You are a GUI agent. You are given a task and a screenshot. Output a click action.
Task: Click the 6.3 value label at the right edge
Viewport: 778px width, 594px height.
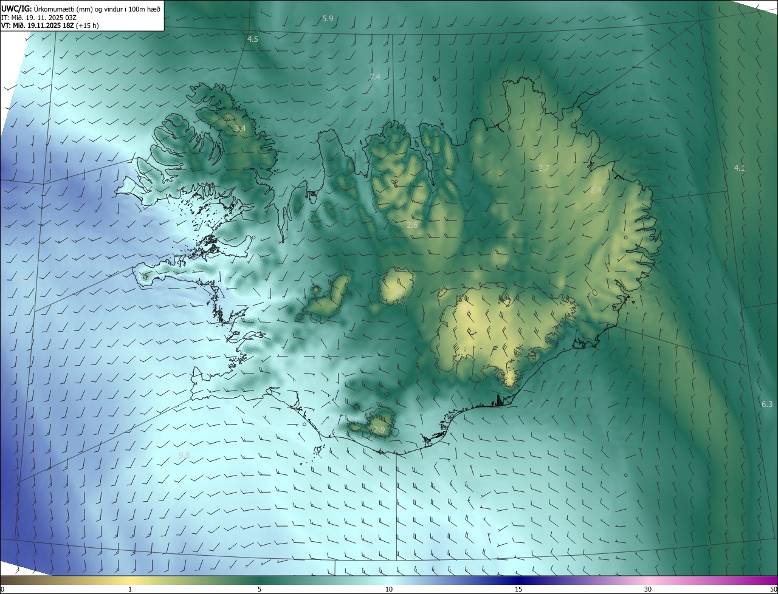pyautogui.click(x=767, y=404)
